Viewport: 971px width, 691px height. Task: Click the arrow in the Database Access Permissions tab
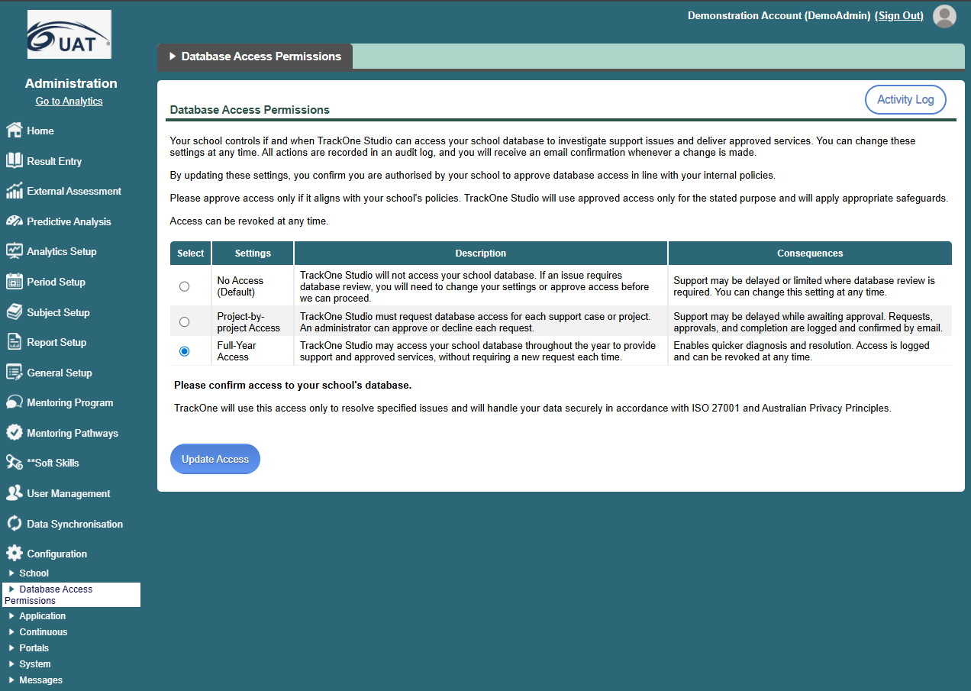coord(173,57)
